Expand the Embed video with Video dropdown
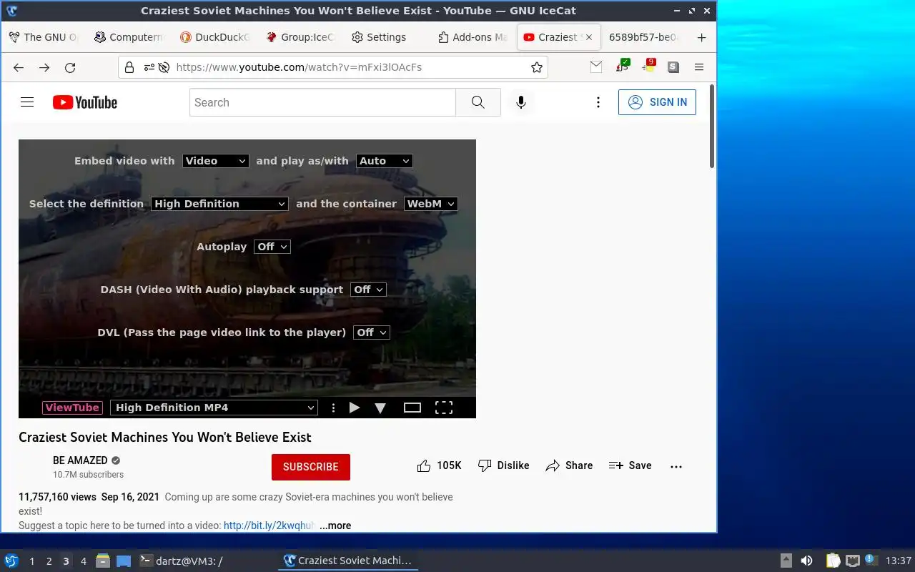 (x=215, y=161)
